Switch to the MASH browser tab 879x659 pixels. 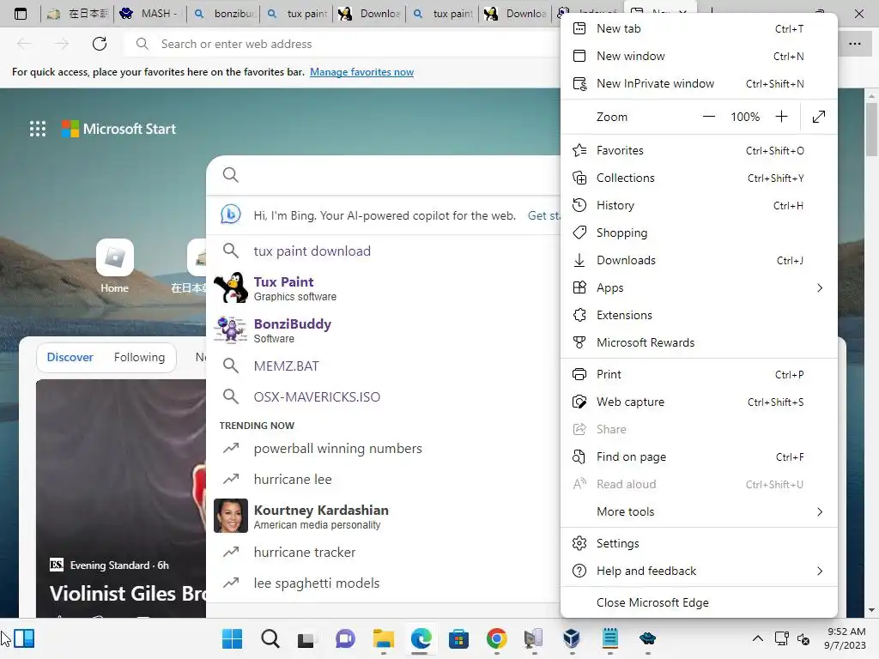pyautogui.click(x=149, y=14)
